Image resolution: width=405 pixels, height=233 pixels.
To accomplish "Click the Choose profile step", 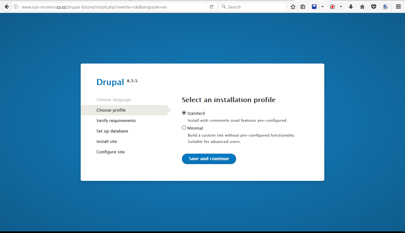I will 111,110.
